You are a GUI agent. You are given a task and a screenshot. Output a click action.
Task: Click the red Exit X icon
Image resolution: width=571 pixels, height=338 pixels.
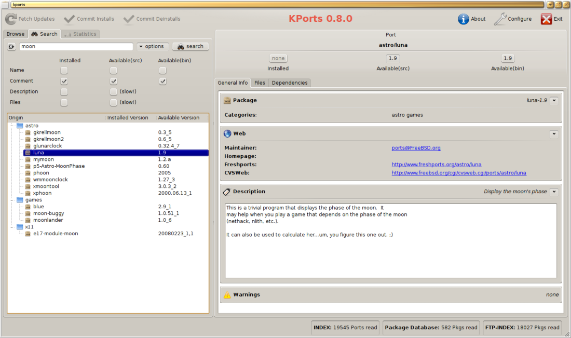[x=546, y=19]
